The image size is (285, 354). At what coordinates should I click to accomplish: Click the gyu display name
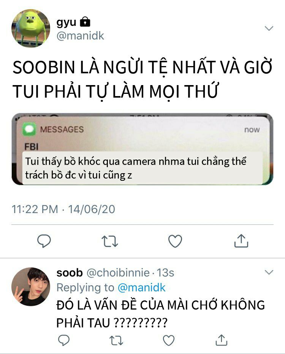click(66, 22)
